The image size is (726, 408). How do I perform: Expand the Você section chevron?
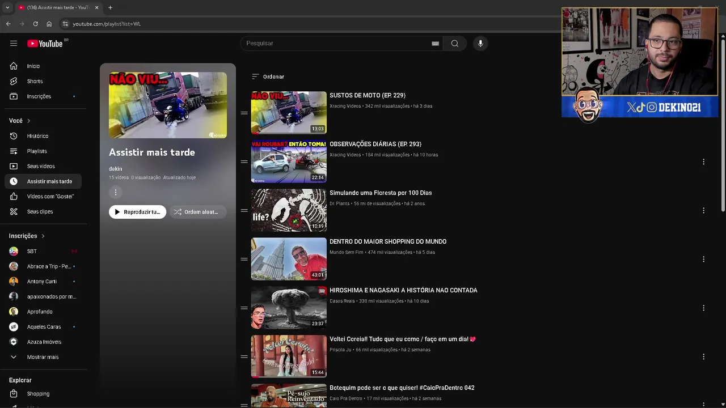pyautogui.click(x=28, y=121)
